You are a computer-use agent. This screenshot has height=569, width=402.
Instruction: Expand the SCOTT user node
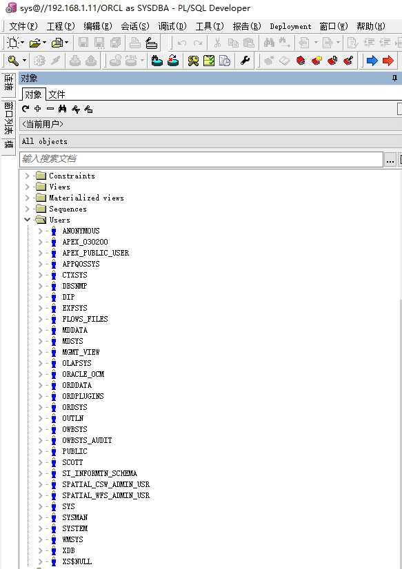click(40, 462)
